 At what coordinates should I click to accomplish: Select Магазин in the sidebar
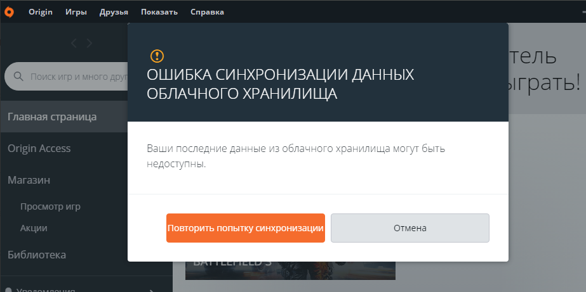pos(29,180)
